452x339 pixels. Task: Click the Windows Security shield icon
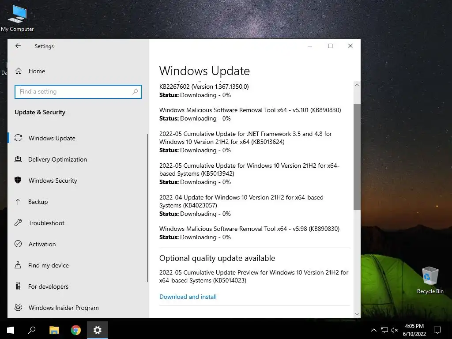point(18,180)
